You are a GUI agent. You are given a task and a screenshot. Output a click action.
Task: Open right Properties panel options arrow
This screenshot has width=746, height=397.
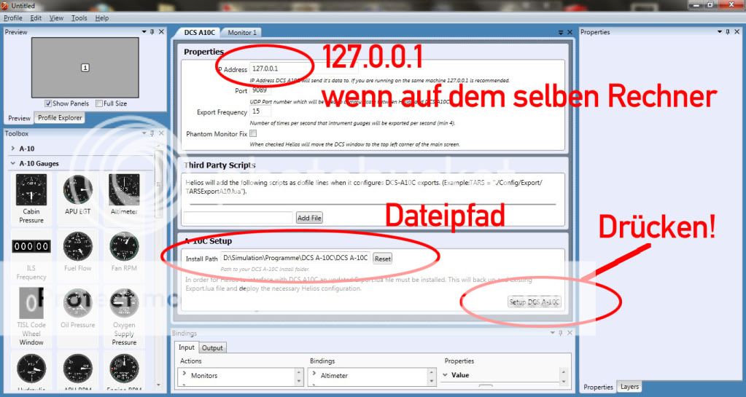point(720,32)
